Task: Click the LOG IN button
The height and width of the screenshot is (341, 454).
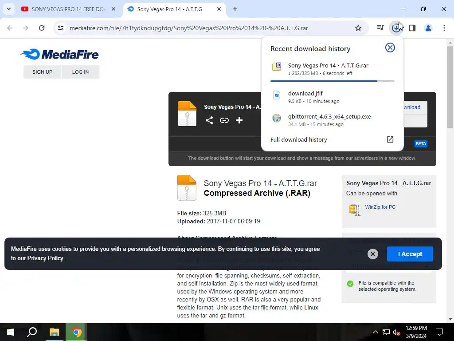Action: [x=81, y=72]
